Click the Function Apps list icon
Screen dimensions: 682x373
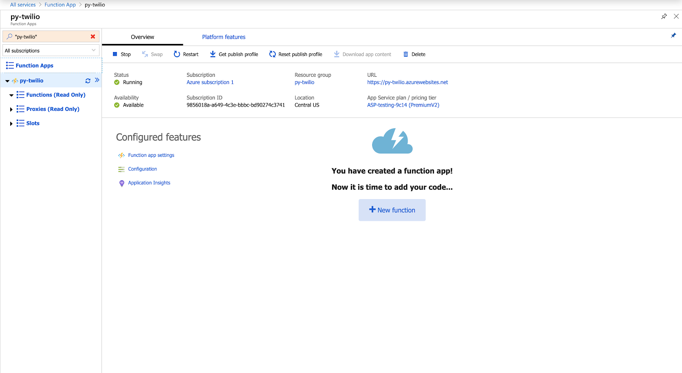[10, 66]
